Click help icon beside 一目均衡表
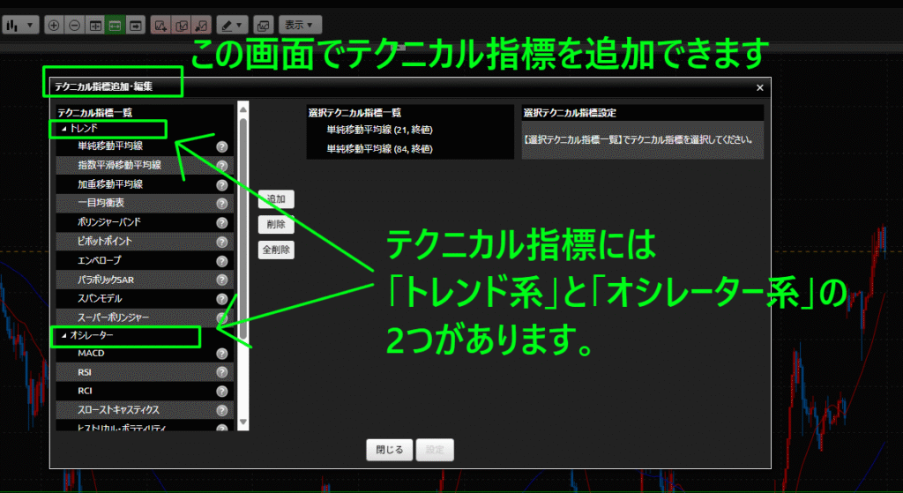903x493 pixels. tap(222, 204)
